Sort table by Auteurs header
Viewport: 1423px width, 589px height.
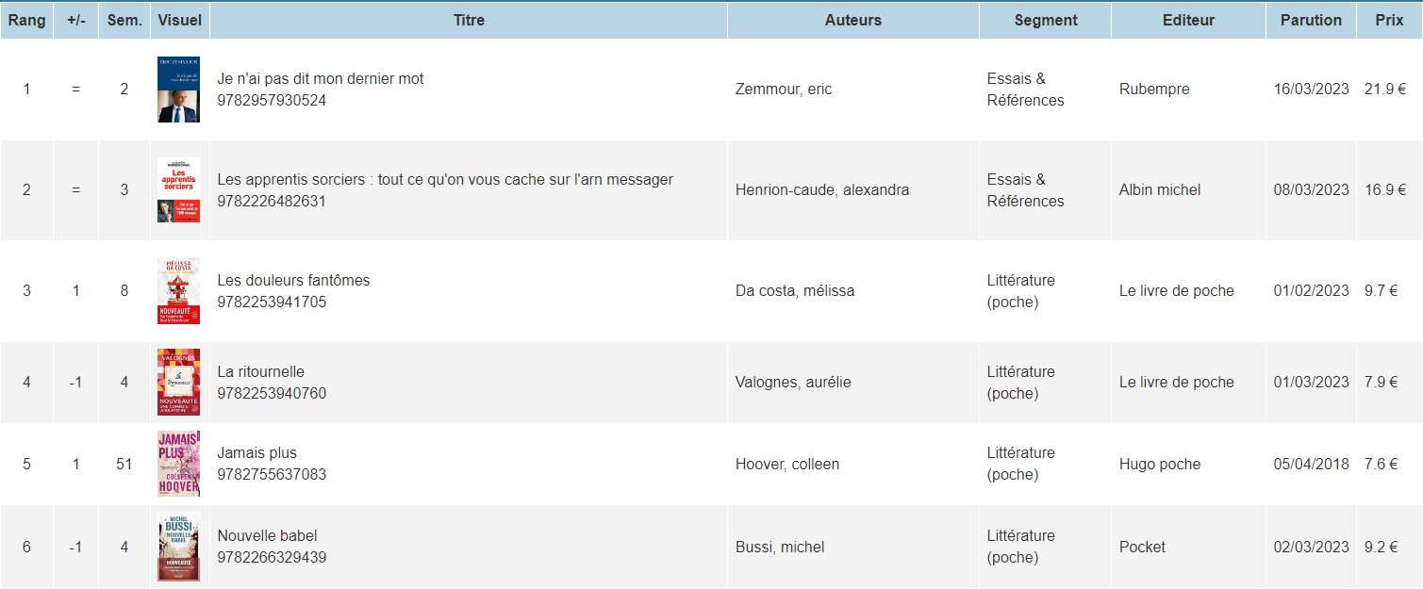tap(852, 20)
